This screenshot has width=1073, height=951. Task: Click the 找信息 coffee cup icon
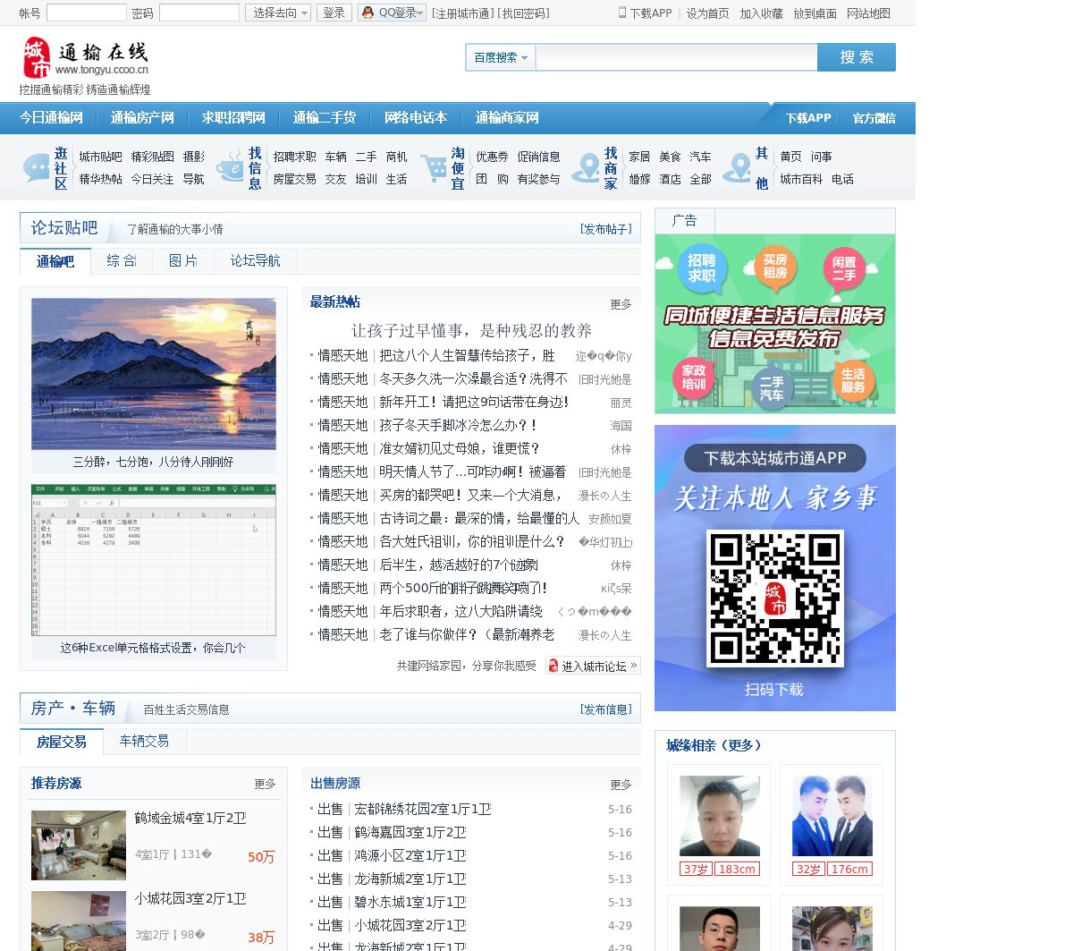[x=231, y=167]
